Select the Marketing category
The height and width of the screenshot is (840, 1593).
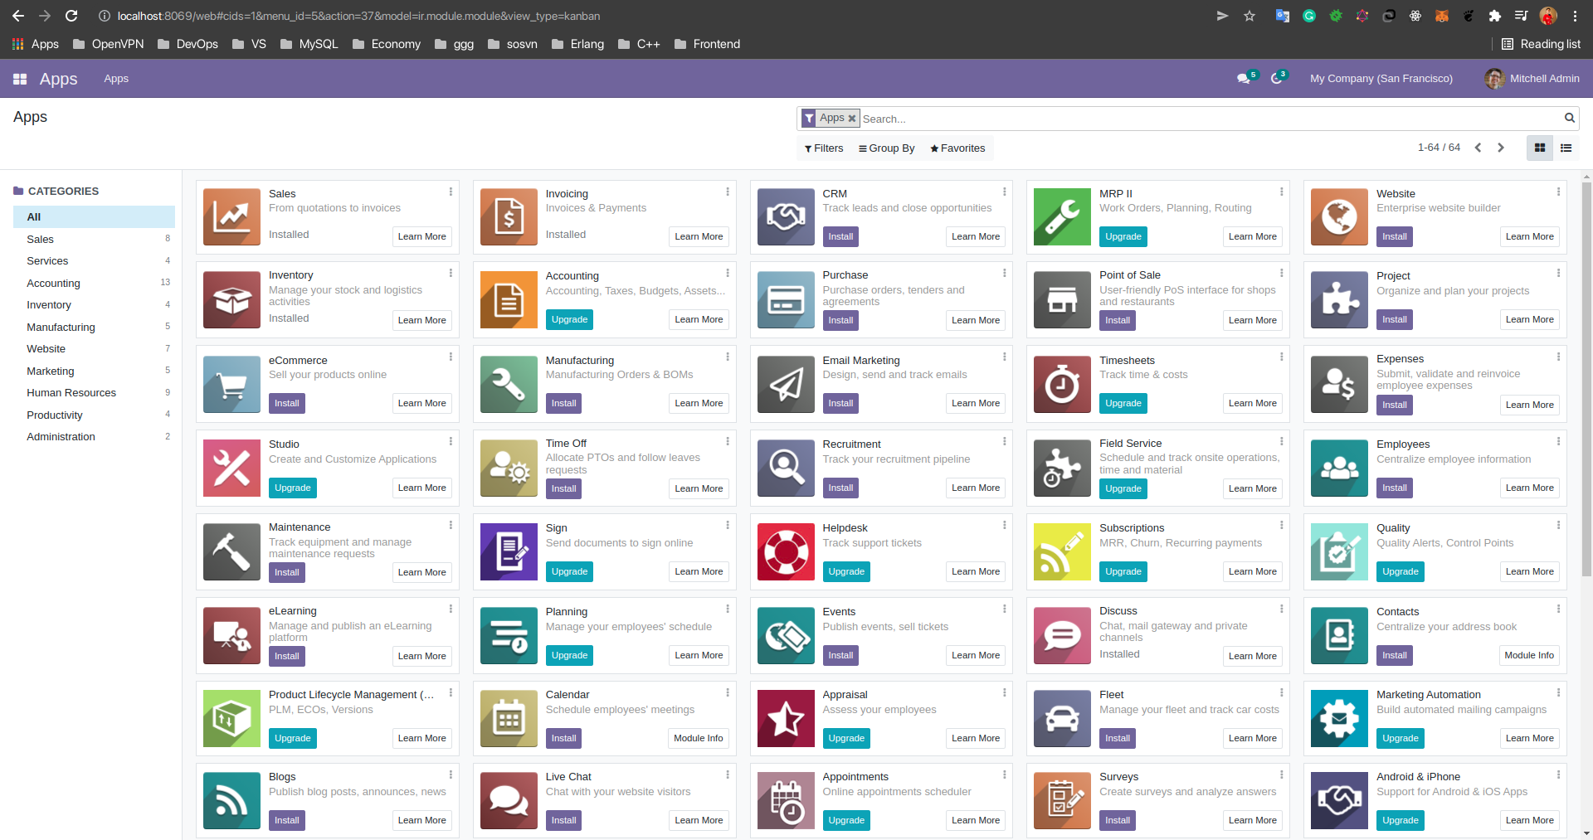(x=95, y=371)
